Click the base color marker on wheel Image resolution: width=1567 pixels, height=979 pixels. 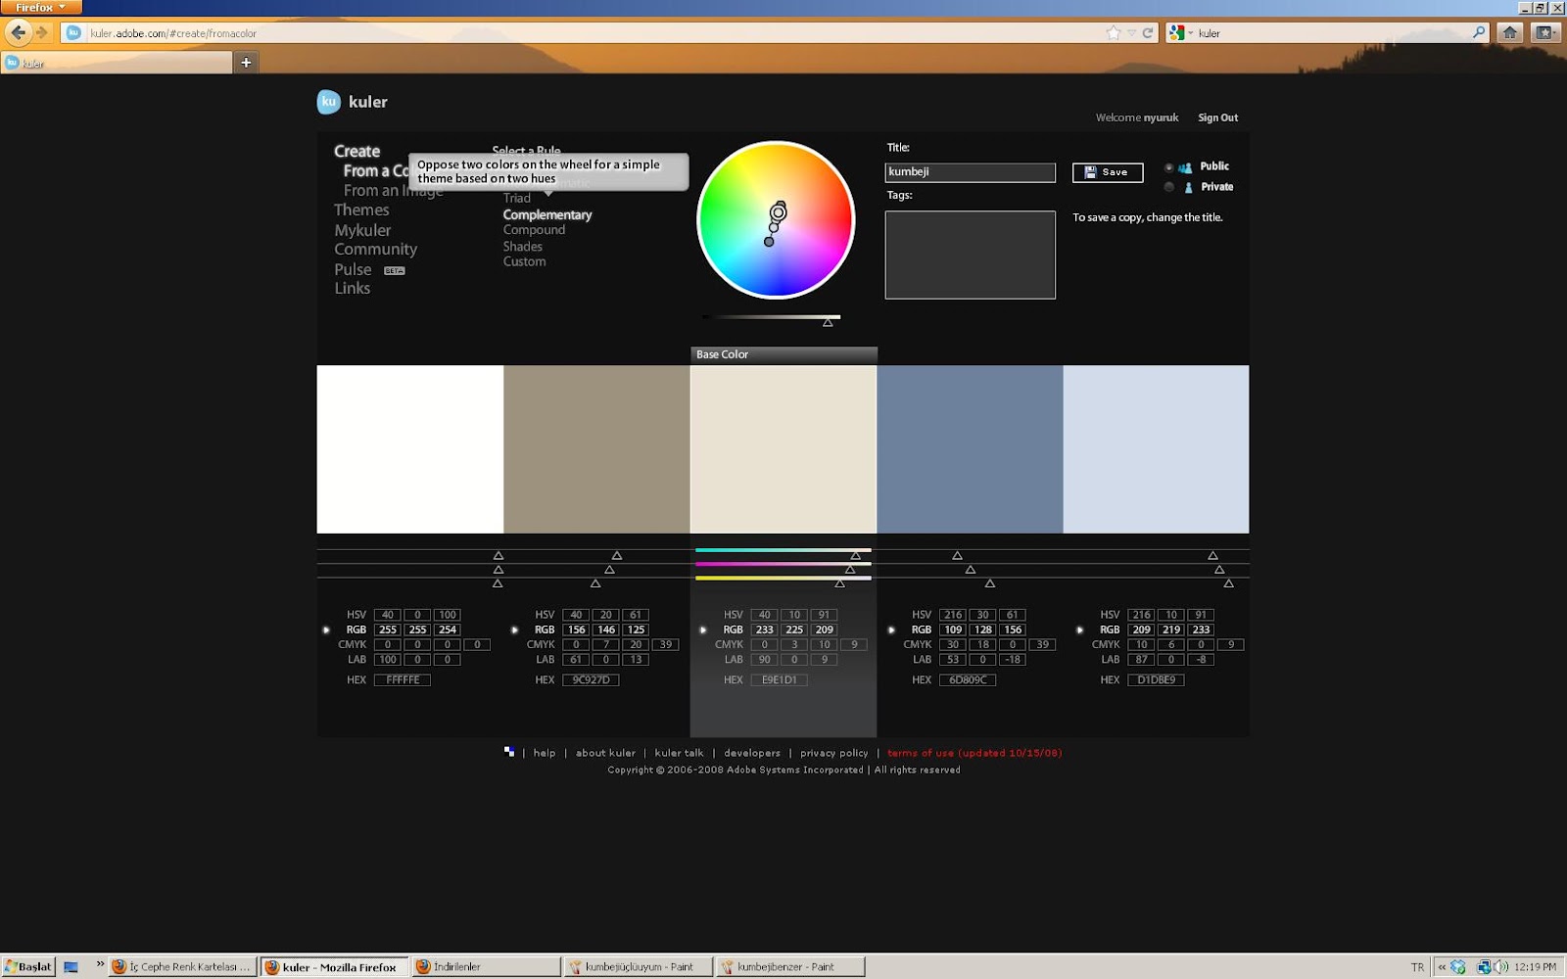pyautogui.click(x=778, y=212)
